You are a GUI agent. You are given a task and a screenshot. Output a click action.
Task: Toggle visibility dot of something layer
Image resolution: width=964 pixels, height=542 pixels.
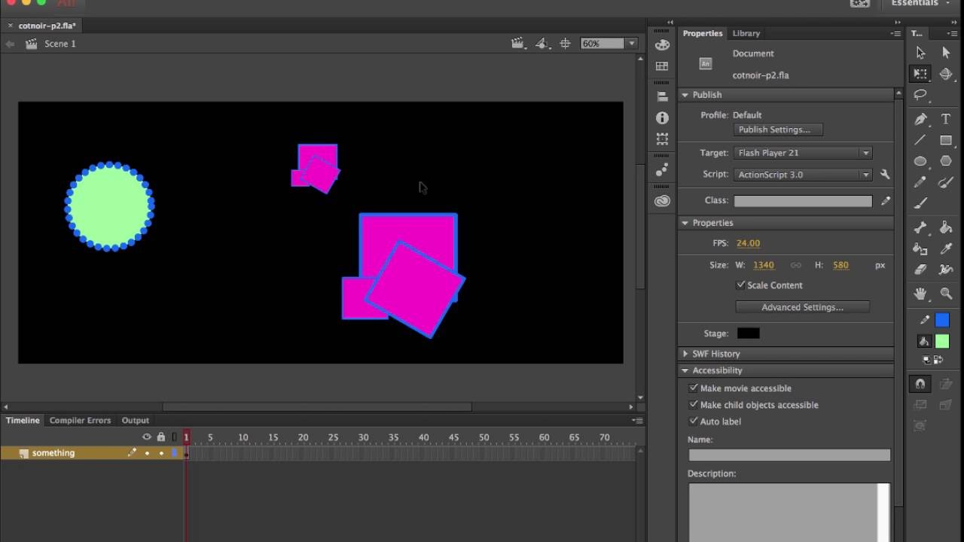[147, 453]
